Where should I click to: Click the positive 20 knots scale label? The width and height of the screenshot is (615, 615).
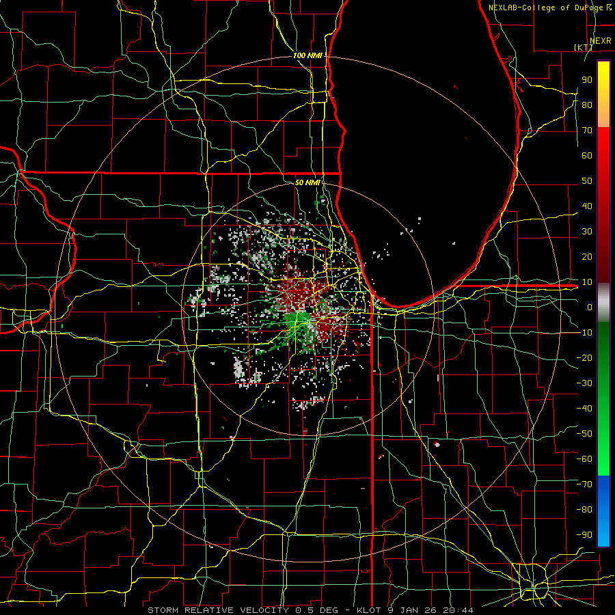pyautogui.click(x=587, y=256)
